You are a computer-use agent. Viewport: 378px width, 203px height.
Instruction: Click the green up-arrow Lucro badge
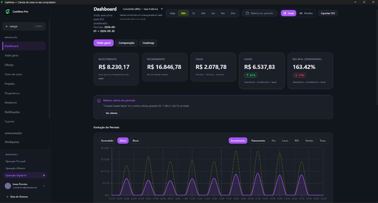point(251,75)
